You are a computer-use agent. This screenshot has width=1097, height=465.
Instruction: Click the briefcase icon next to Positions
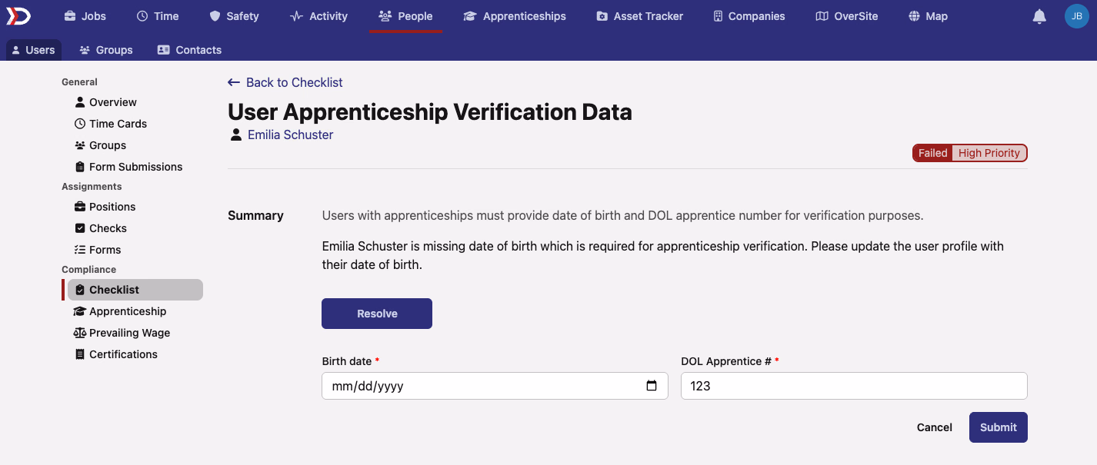[80, 207]
